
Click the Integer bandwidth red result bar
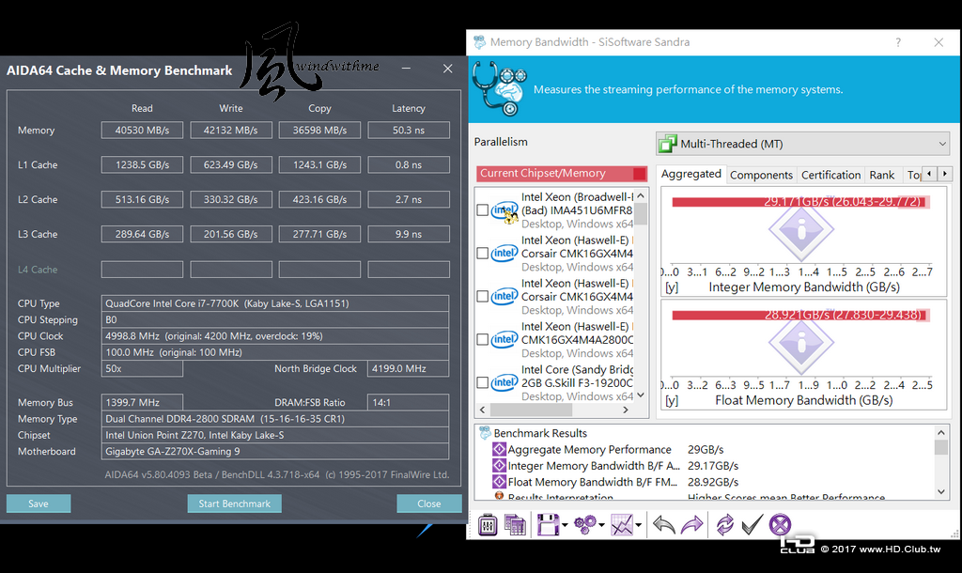800,202
